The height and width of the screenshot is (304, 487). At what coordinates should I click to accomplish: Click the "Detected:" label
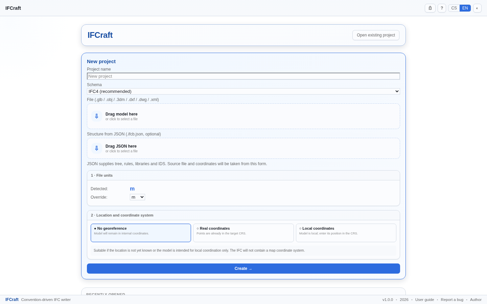click(x=99, y=189)
